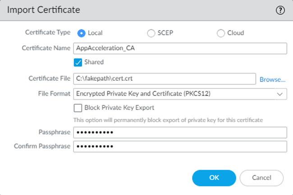Viewport: 293px width, 195px height.
Task: Open the File Format dropdown arrow
Action: (x=280, y=94)
